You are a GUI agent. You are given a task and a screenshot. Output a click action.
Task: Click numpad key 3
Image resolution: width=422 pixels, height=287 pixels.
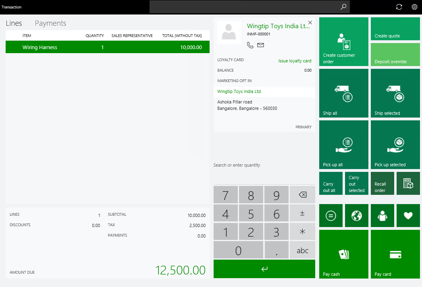[276, 231]
